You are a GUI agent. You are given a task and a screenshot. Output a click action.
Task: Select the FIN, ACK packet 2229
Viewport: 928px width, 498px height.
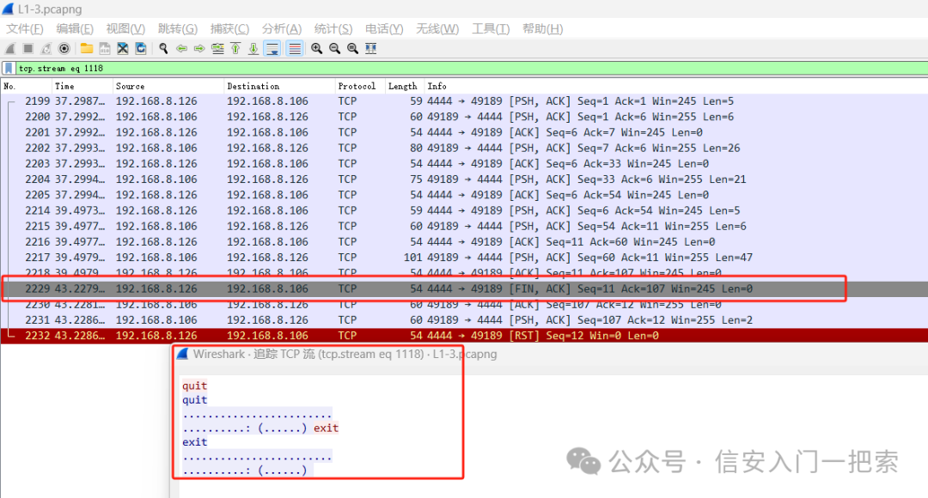point(464,288)
